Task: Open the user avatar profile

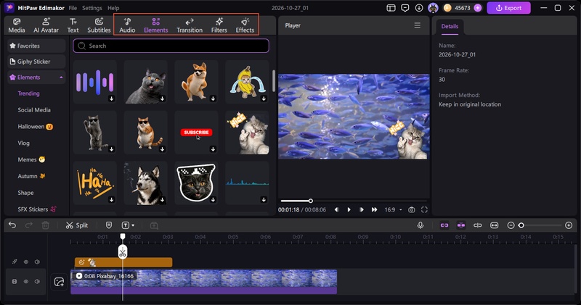Action: [x=433, y=8]
